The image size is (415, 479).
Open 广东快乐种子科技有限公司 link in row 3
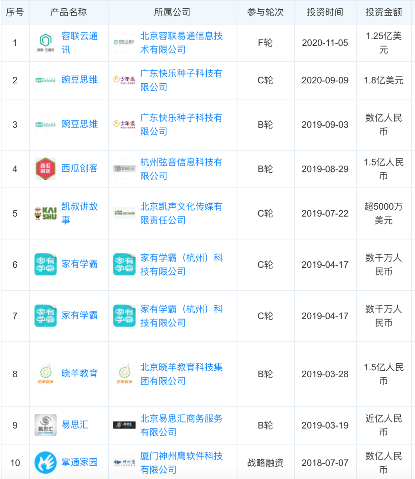pyautogui.click(x=181, y=124)
